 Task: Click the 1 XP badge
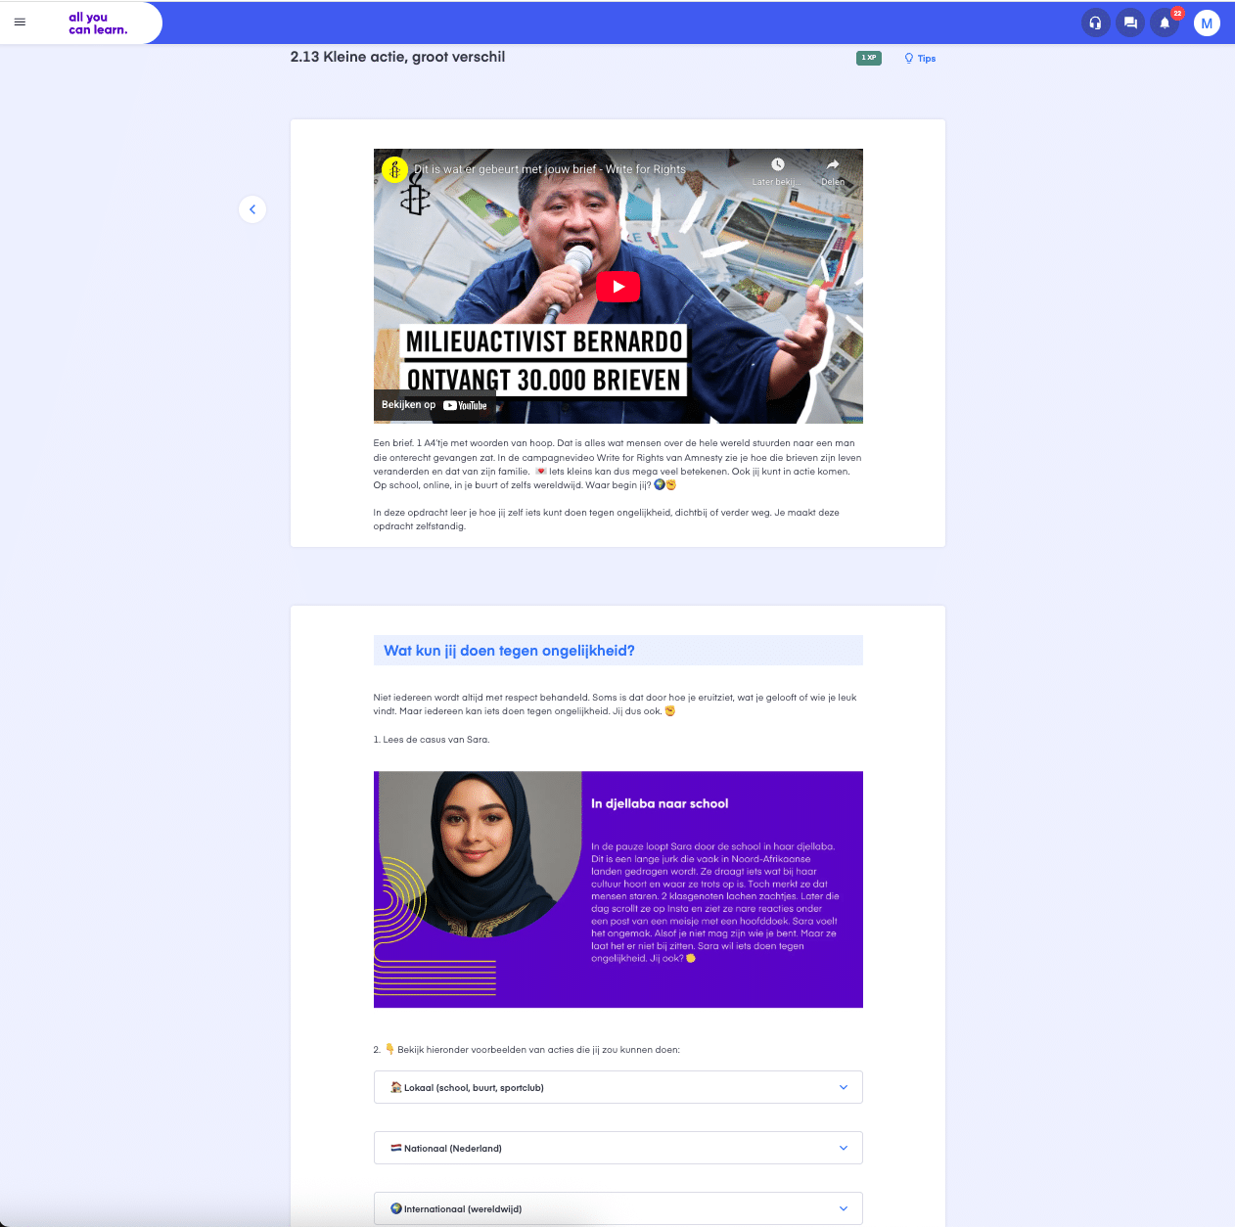point(868,58)
